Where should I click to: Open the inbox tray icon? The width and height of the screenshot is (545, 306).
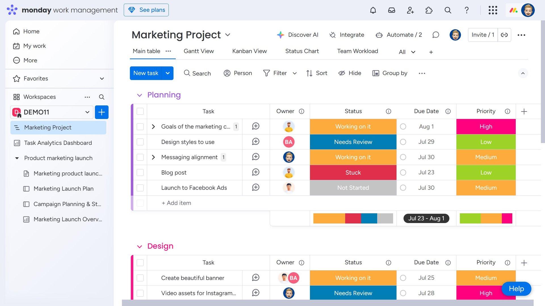[392, 10]
